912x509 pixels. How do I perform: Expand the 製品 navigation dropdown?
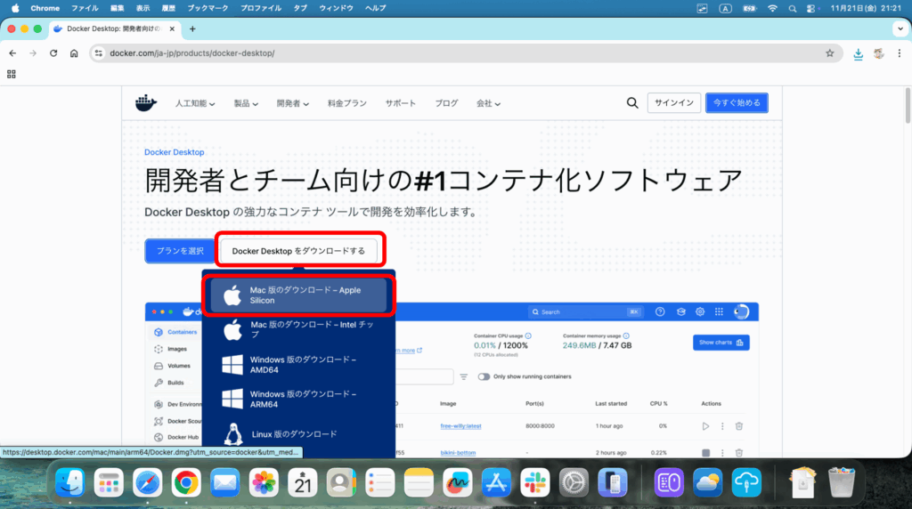[x=246, y=103]
